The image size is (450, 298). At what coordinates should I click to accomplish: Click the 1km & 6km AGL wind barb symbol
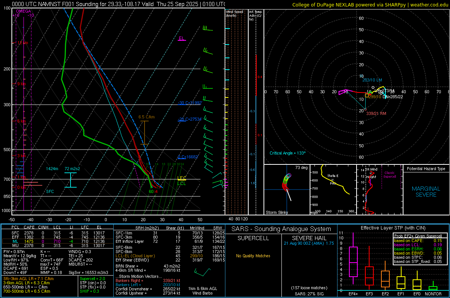click(x=202, y=272)
